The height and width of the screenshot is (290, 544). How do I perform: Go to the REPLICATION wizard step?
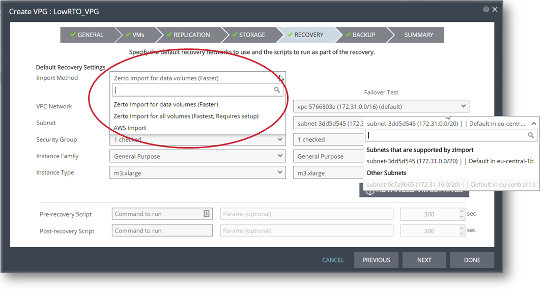(x=188, y=35)
